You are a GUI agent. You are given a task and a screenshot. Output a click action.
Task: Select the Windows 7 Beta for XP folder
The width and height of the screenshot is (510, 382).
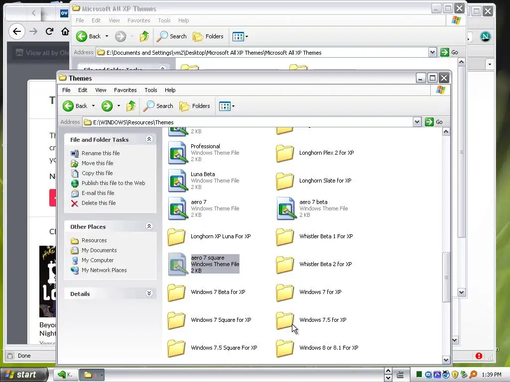(176, 292)
